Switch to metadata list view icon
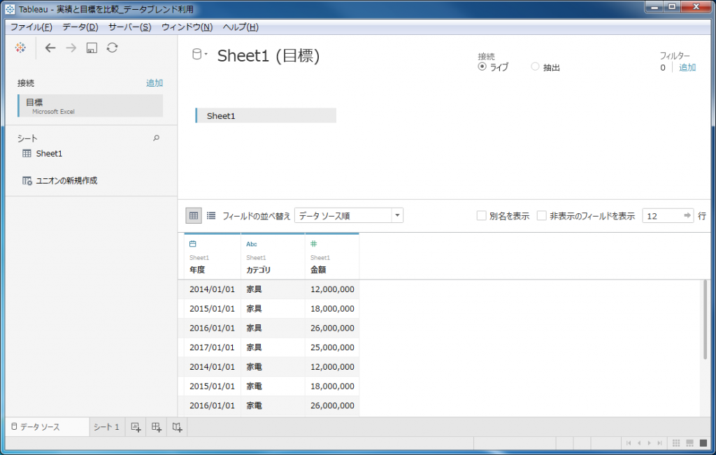716x455 pixels. pyautogui.click(x=211, y=216)
